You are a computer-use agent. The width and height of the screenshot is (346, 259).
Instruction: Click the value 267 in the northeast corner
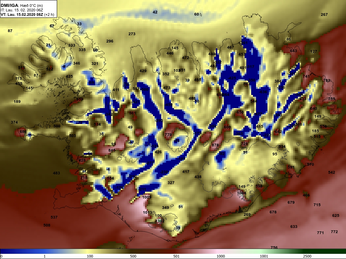[x=324, y=15]
